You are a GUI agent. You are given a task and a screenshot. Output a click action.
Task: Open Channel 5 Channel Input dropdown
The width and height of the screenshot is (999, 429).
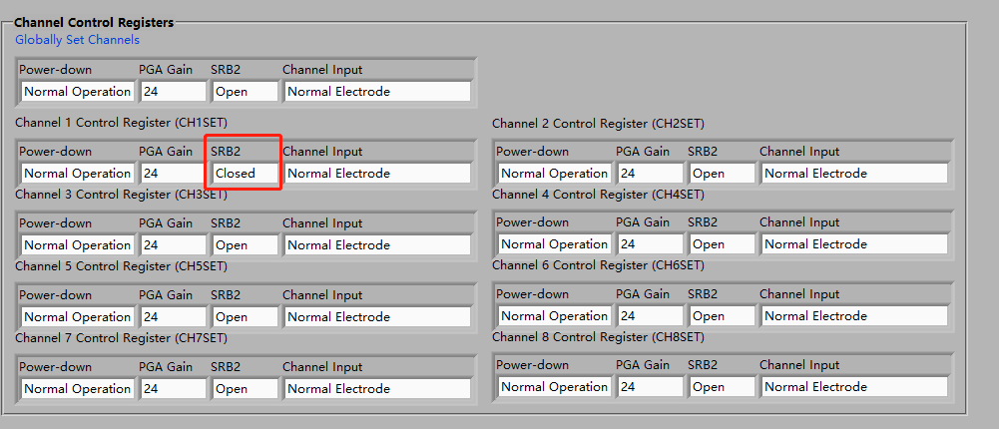pyautogui.click(x=377, y=317)
